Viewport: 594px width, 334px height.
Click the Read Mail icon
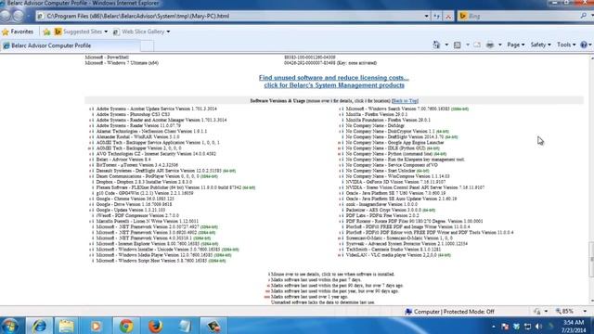pos(477,45)
